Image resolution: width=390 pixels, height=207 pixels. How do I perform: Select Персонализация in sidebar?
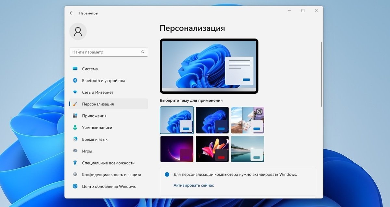click(109, 104)
